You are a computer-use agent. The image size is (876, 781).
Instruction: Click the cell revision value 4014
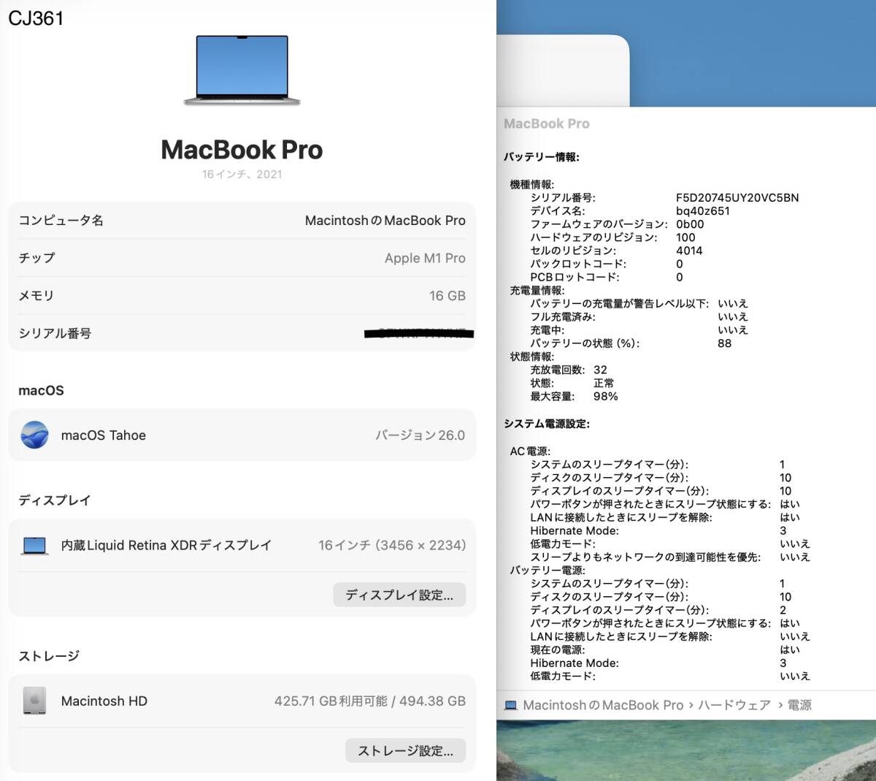[689, 251]
